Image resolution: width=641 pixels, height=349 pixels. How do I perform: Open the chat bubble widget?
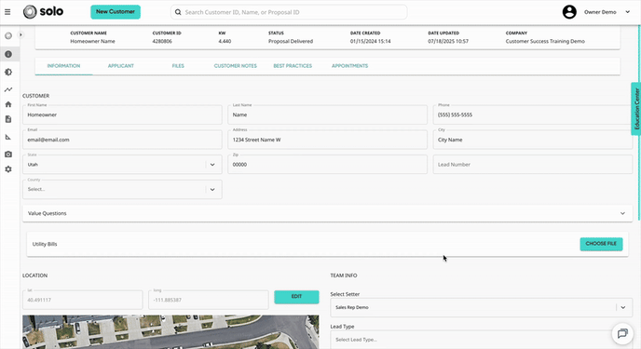click(622, 333)
